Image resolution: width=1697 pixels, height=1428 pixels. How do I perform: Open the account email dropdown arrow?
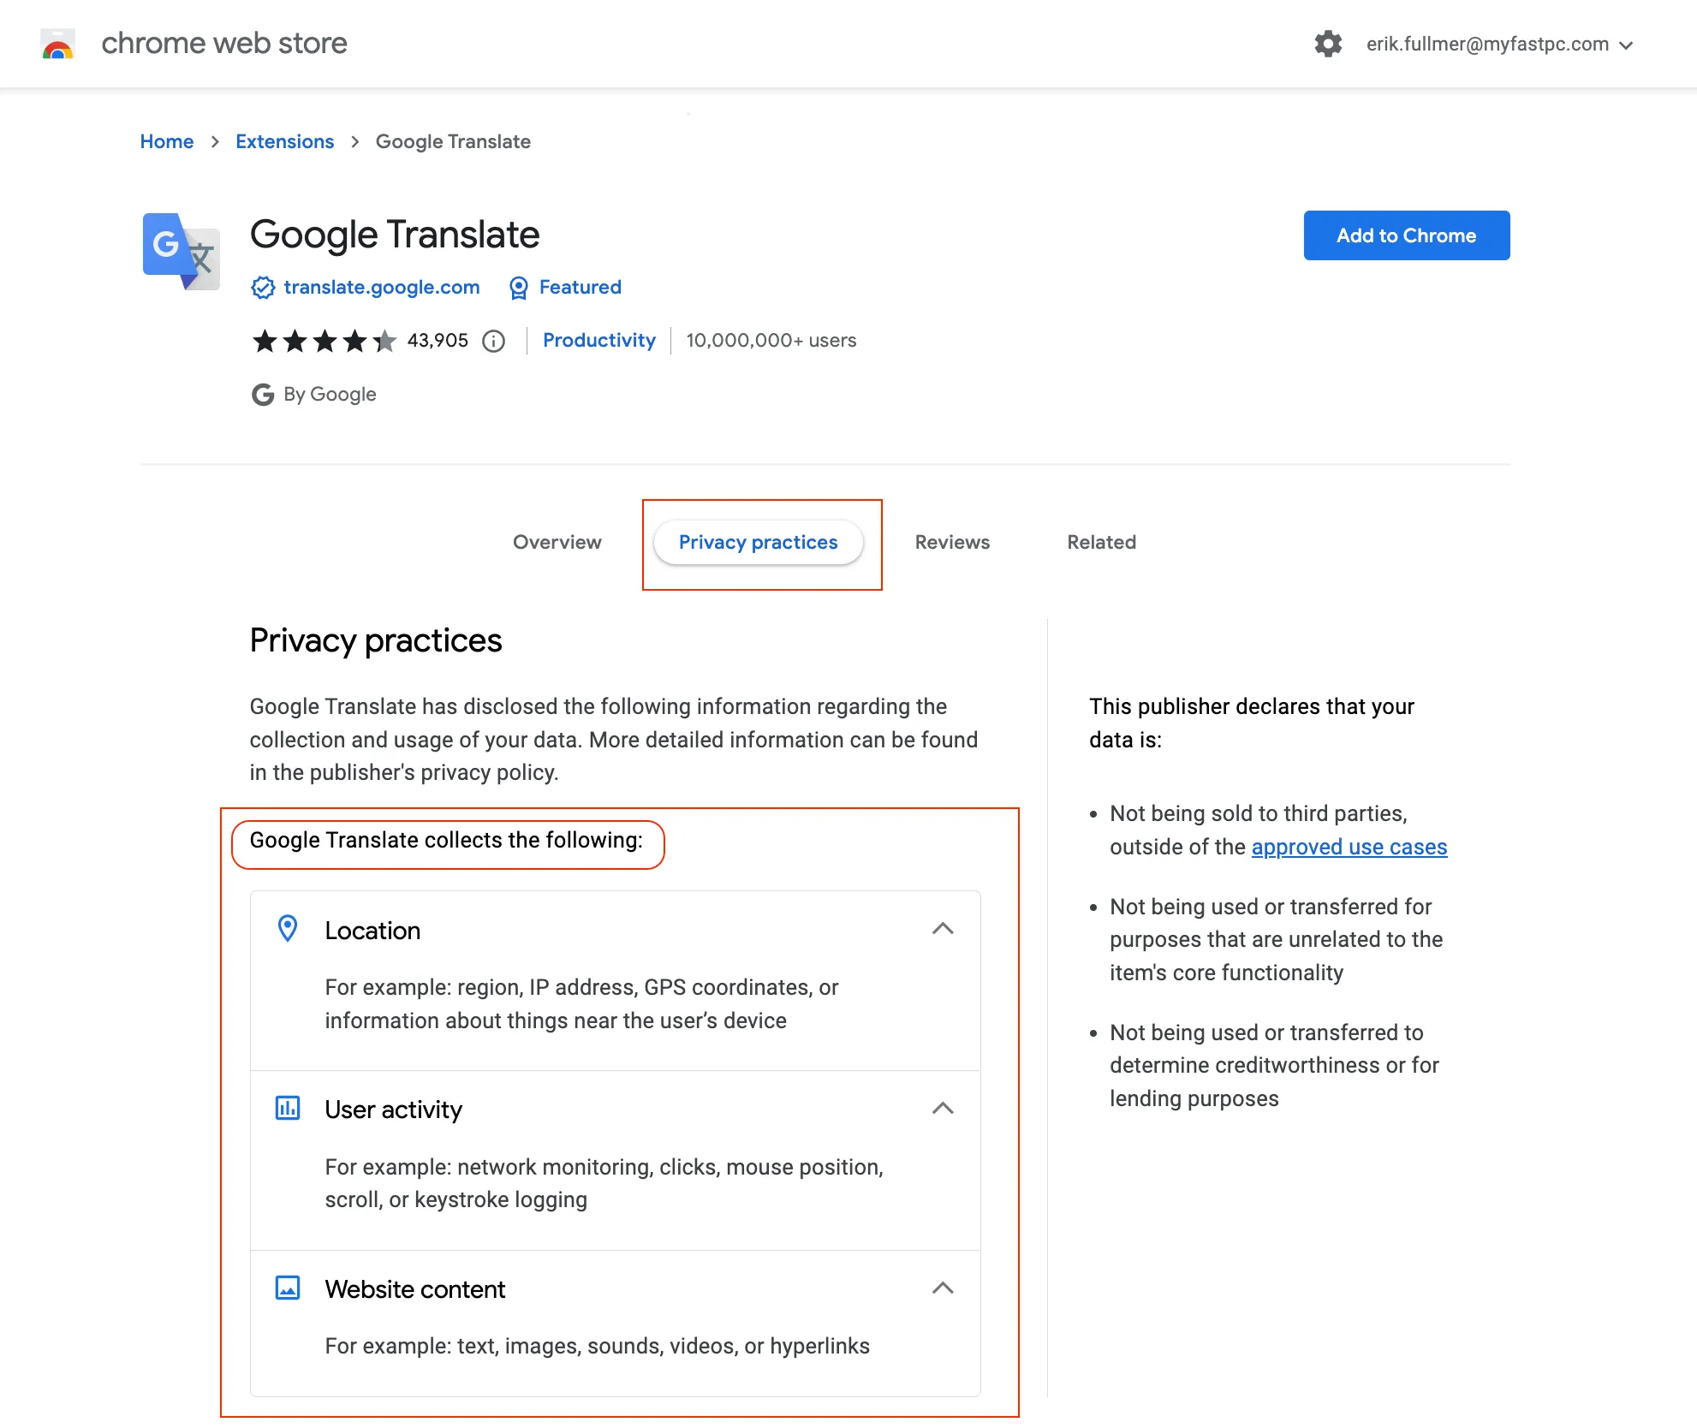click(1626, 45)
